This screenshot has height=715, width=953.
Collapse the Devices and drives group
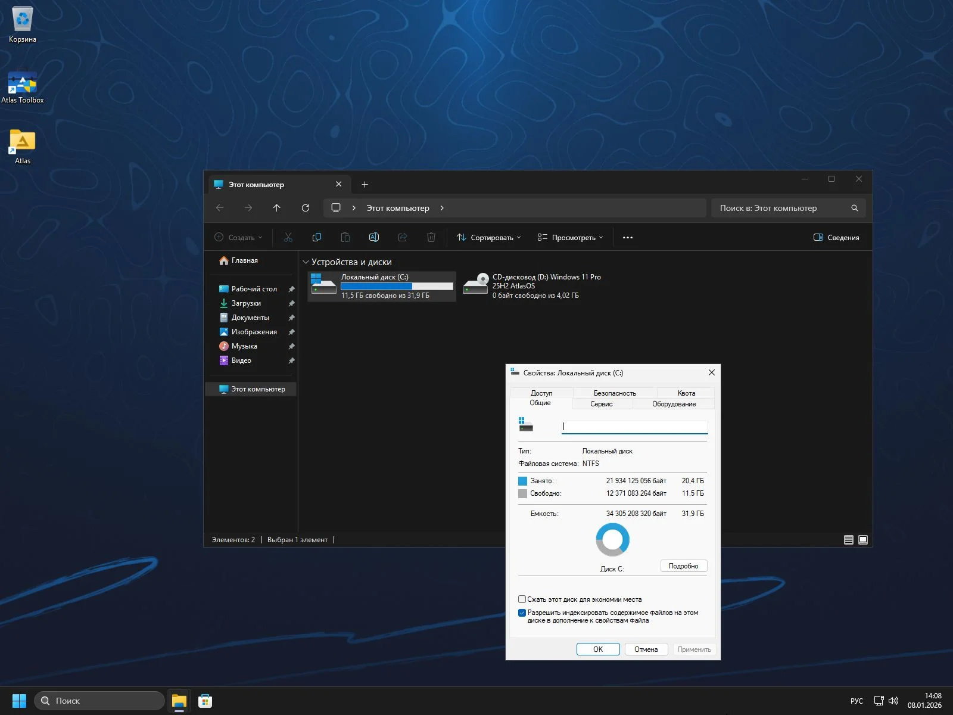306,262
